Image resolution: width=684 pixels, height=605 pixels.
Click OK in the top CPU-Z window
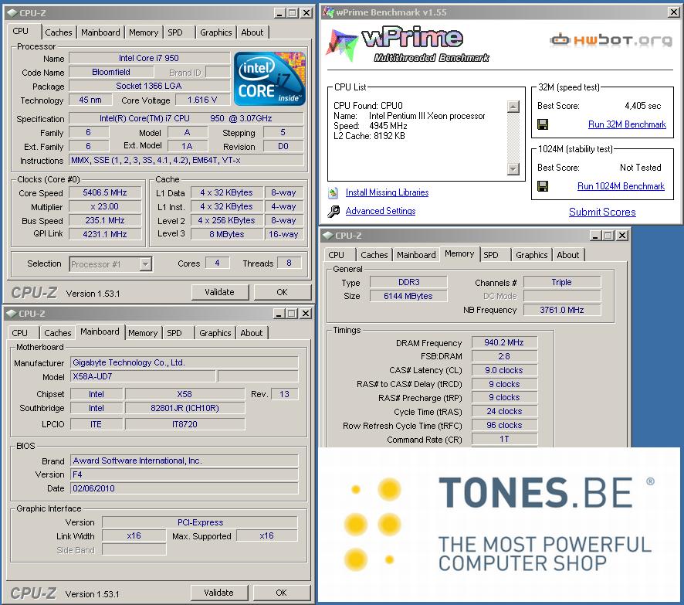tap(283, 292)
